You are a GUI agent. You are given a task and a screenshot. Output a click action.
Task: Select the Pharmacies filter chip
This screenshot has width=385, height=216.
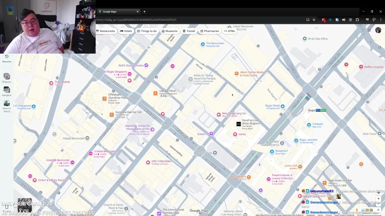tap(210, 31)
